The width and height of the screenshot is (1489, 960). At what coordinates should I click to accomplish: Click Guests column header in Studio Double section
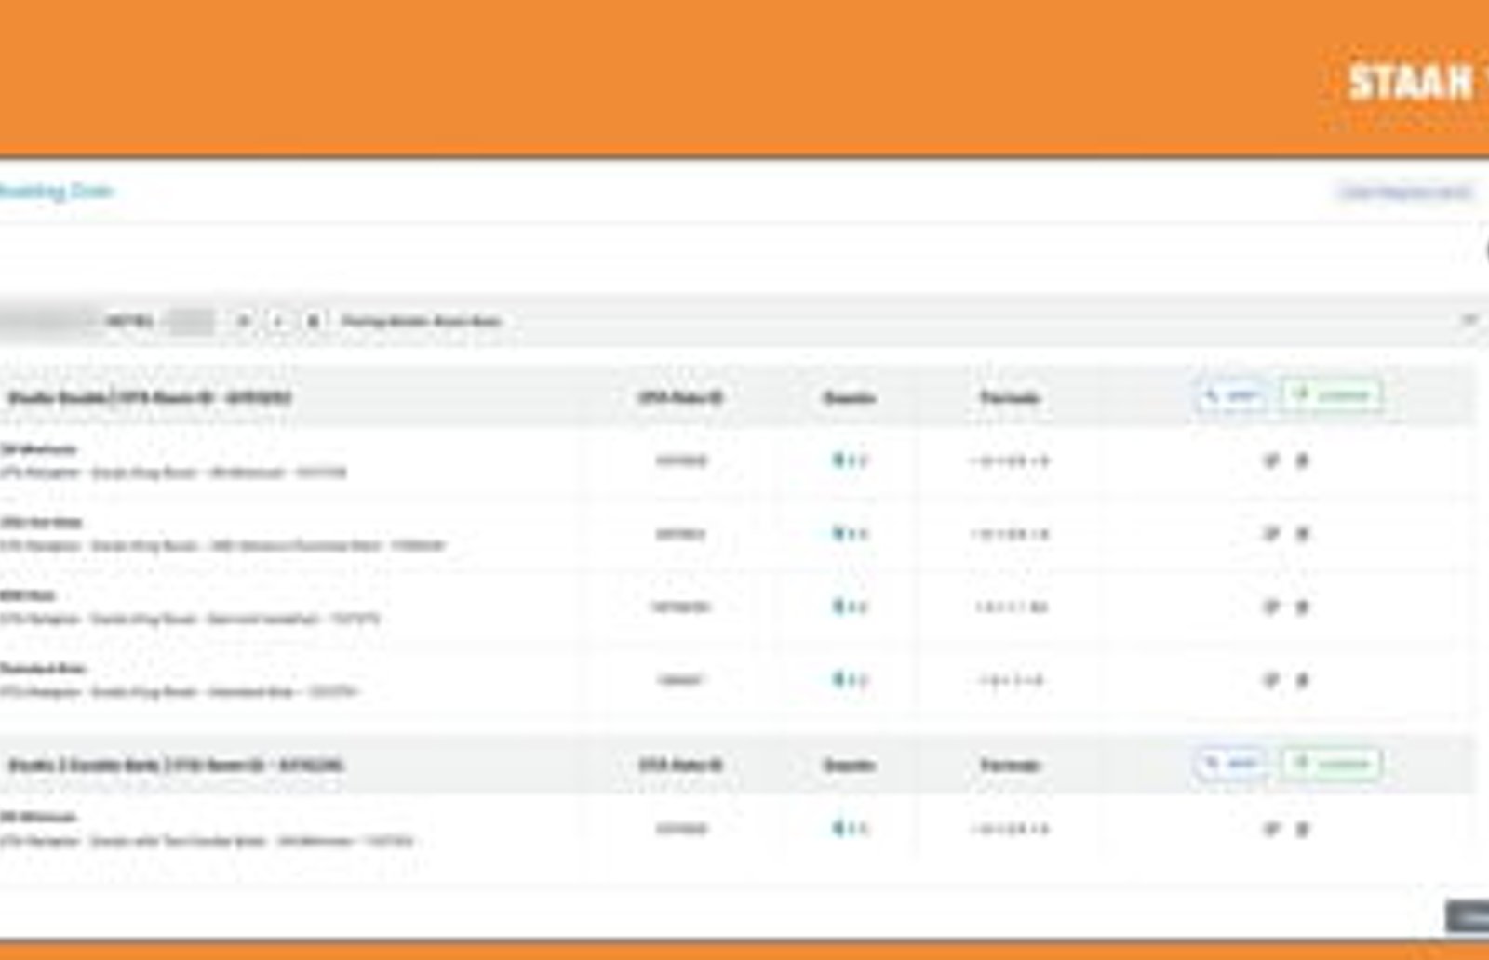(849, 398)
